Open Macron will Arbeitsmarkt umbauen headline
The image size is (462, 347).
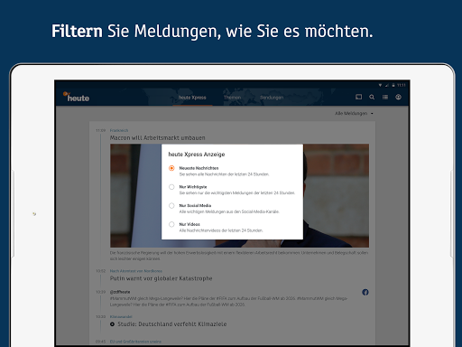[157, 137]
